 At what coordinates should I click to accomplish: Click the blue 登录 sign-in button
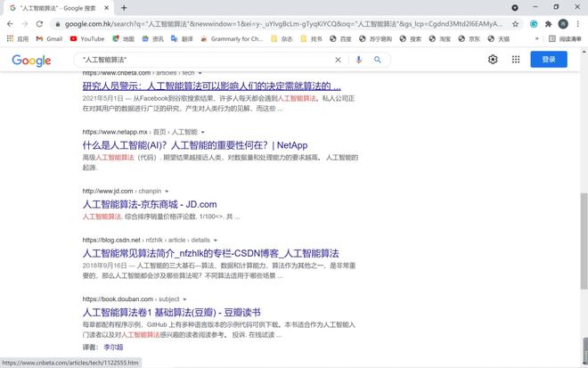[549, 60]
